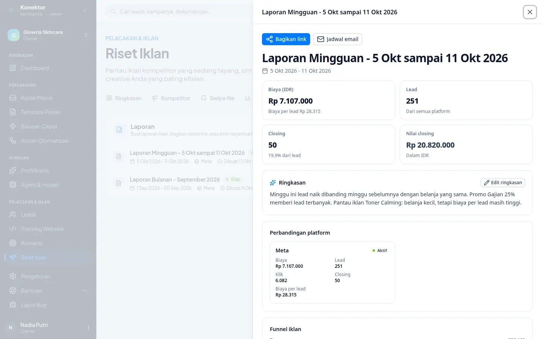Click the Meta platform card title
This screenshot has width=542, height=339.
click(282, 250)
